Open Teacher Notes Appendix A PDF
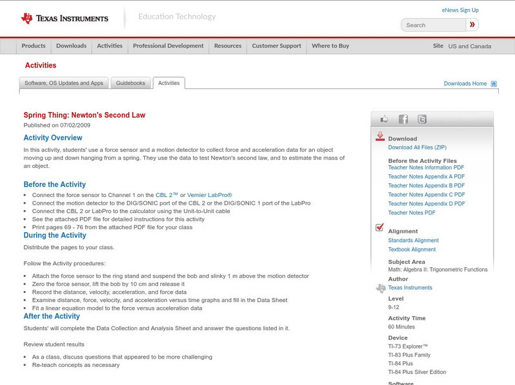This screenshot has width=515, height=385. point(426,176)
